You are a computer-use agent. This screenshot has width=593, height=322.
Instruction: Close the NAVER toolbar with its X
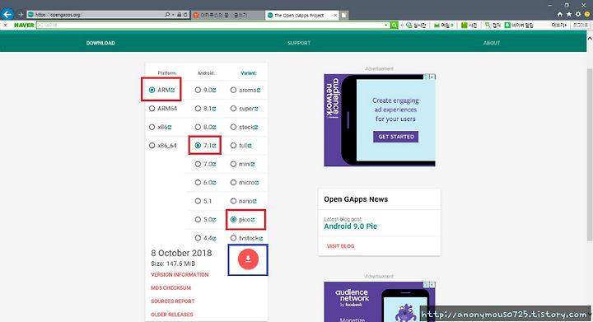[x=5, y=26]
